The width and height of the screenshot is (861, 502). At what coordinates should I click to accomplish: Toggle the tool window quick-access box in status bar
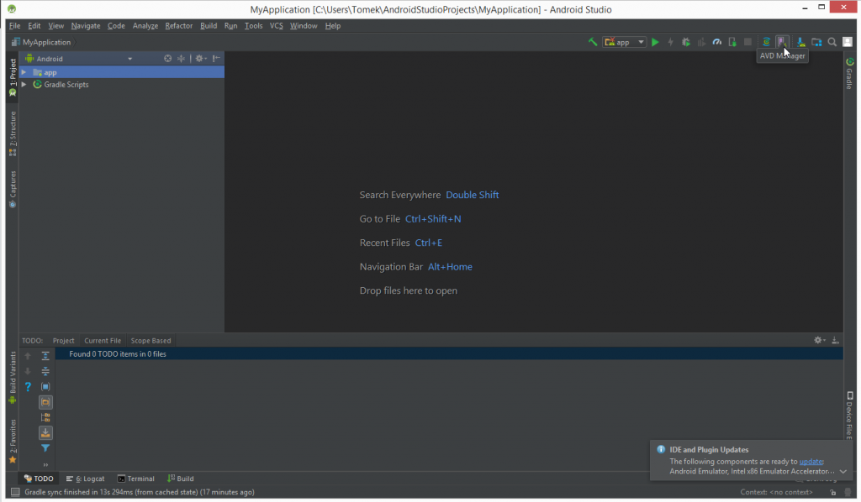point(15,492)
